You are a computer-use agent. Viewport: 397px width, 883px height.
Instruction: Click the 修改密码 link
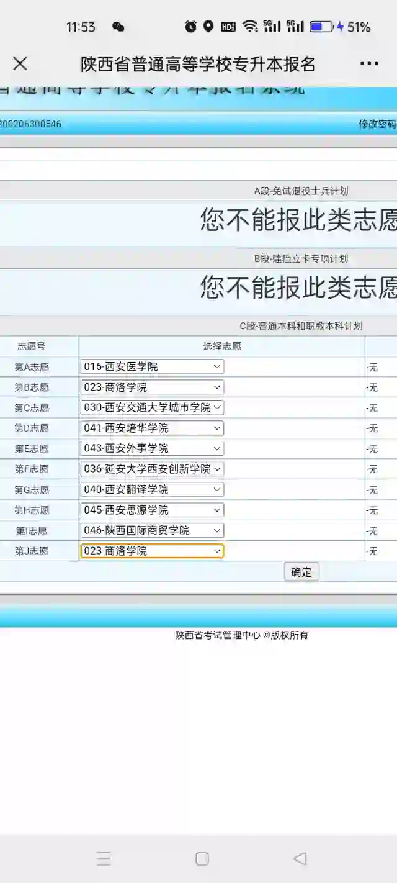pos(378,124)
